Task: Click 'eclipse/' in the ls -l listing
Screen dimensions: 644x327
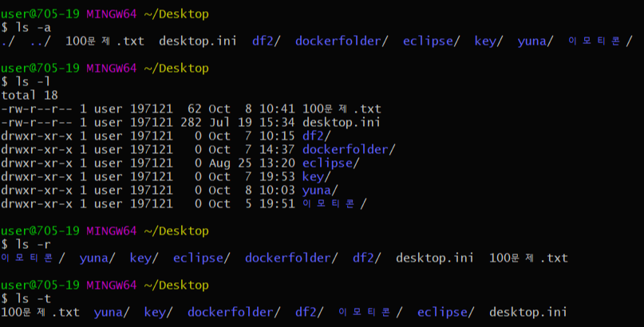Action: pos(331,163)
